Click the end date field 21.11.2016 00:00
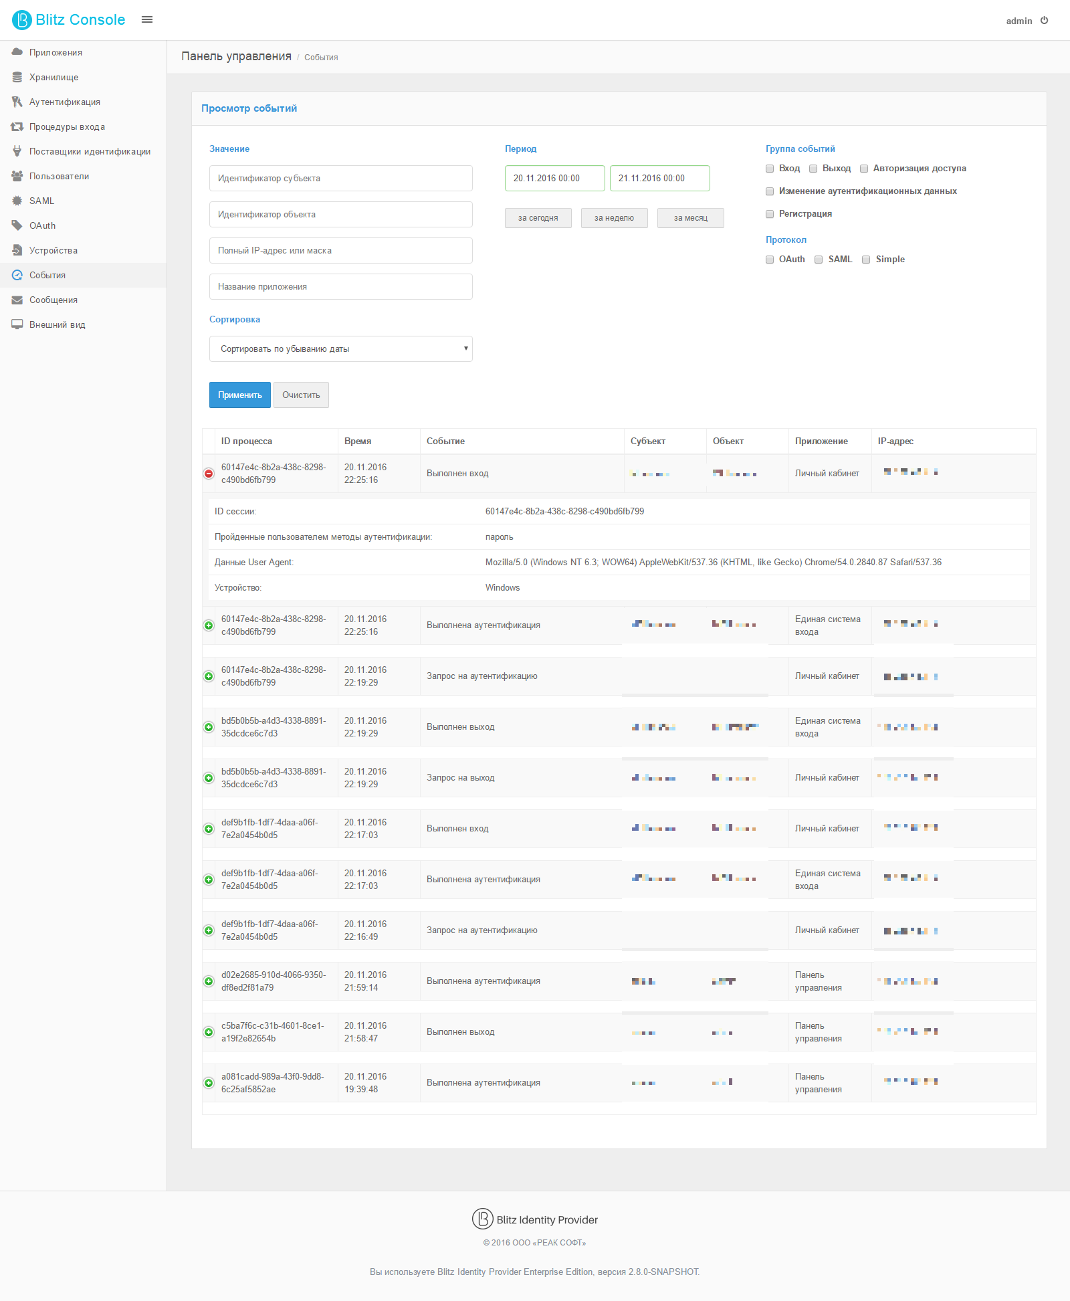This screenshot has height=1301, width=1070. [x=660, y=179]
